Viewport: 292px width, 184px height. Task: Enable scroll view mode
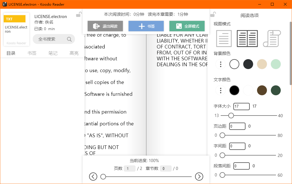coord(271,39)
